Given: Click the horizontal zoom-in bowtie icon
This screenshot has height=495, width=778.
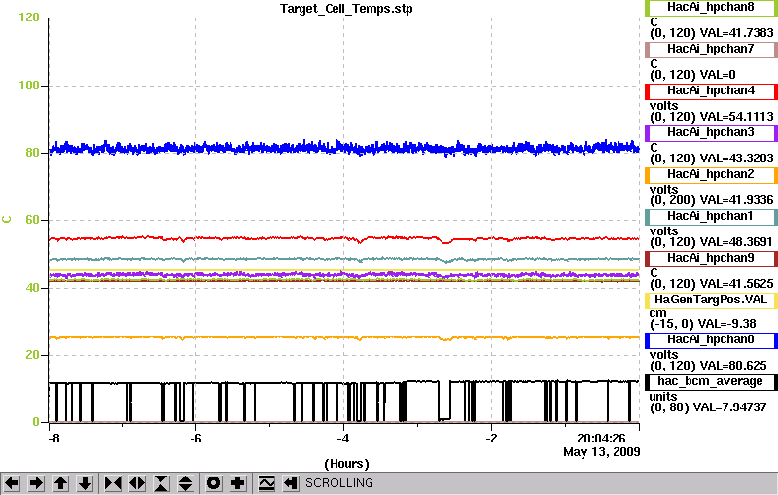Looking at the screenshot, I should (113, 482).
